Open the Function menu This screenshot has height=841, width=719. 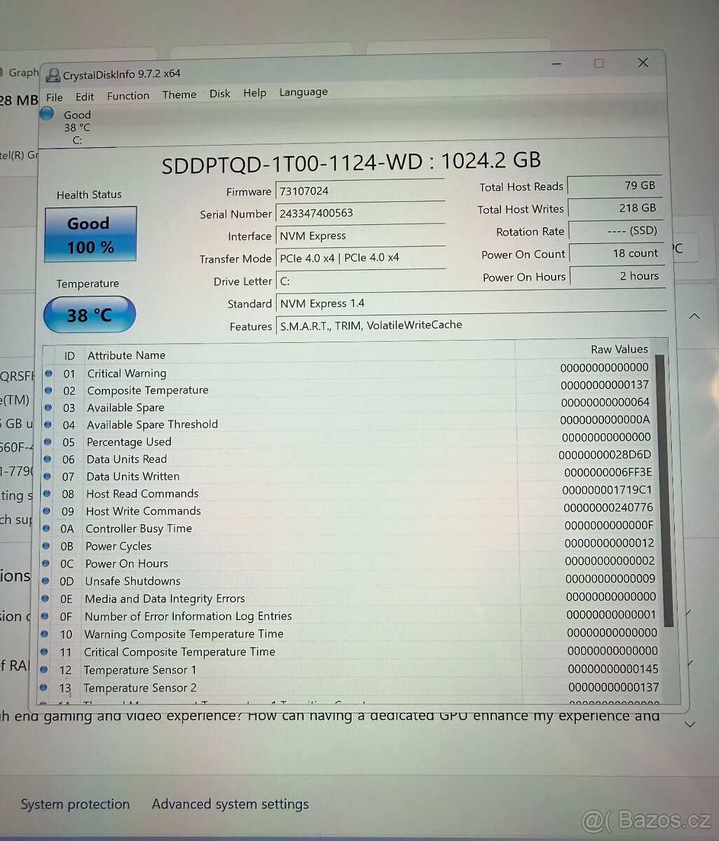click(x=128, y=95)
